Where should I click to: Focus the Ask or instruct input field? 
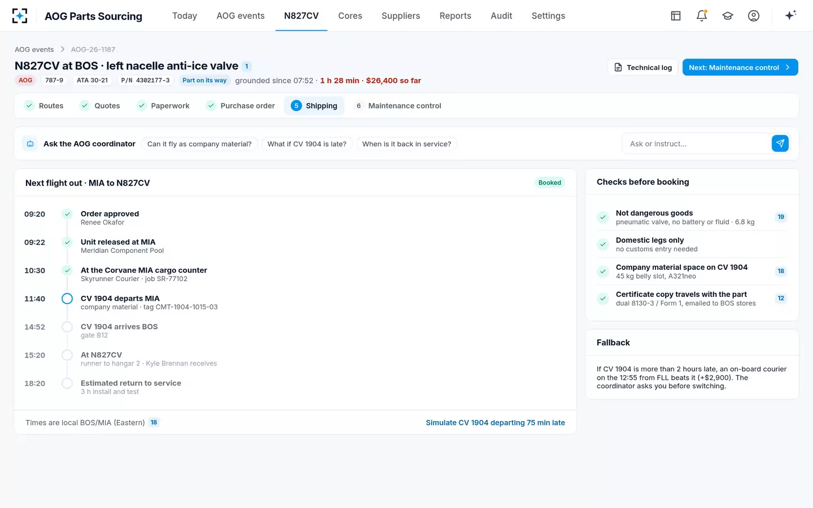pos(697,143)
